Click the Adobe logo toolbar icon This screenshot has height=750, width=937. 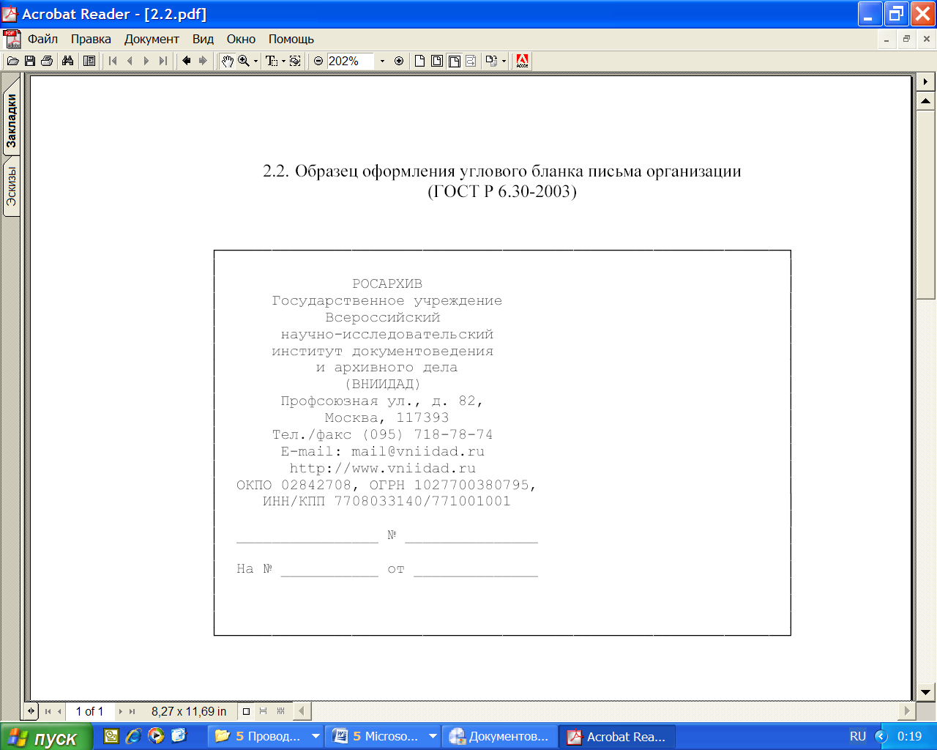pos(523,61)
